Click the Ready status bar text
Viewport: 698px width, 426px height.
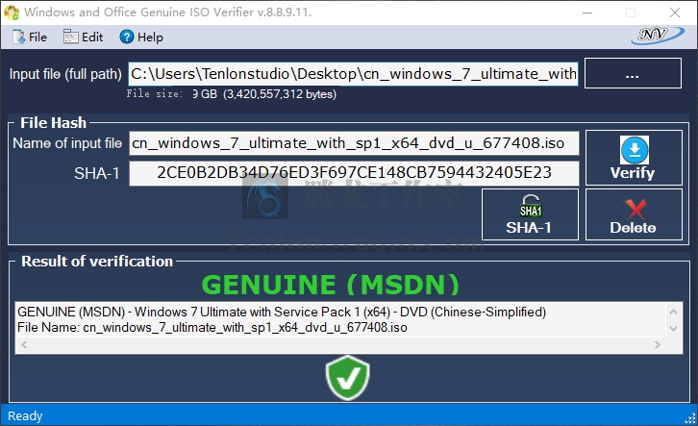coord(25,415)
